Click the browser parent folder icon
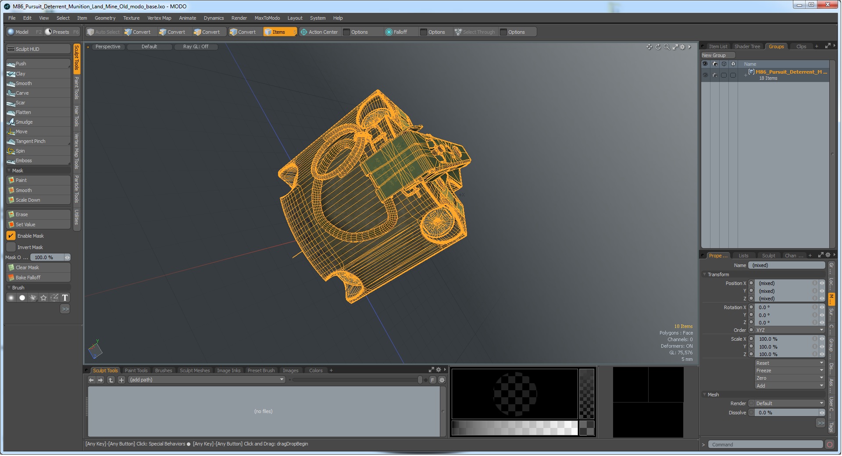 (111, 380)
